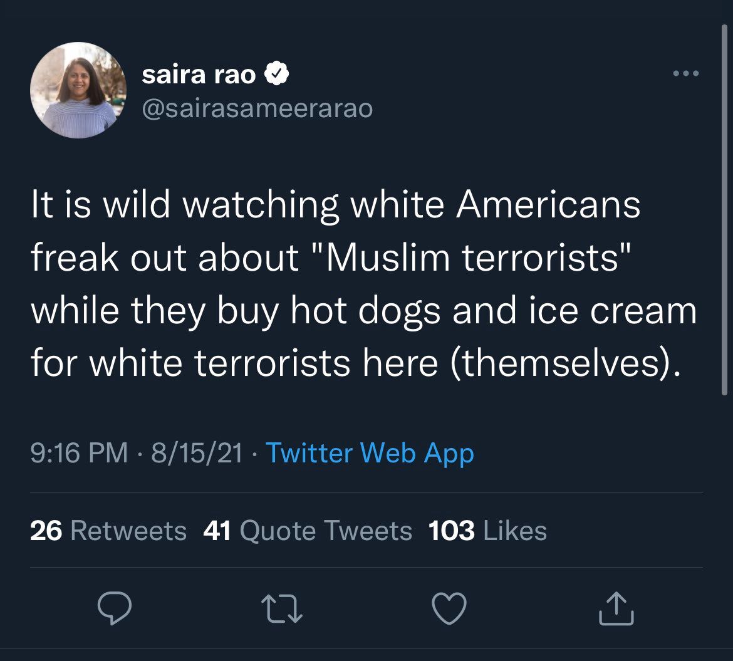733x661 pixels.
Task: Click the vertical scrollbar on the right
Action: 725,213
